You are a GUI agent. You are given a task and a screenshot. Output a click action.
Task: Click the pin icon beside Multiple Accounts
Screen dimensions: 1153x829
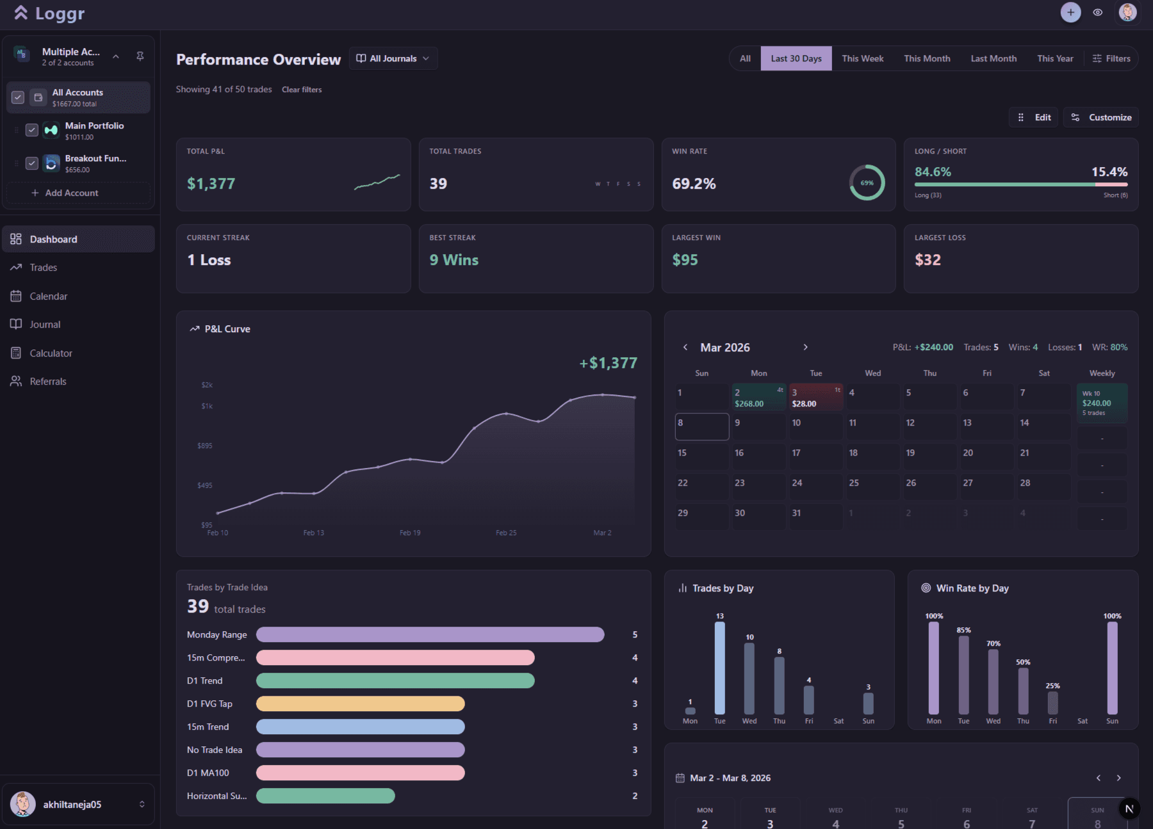click(x=140, y=56)
